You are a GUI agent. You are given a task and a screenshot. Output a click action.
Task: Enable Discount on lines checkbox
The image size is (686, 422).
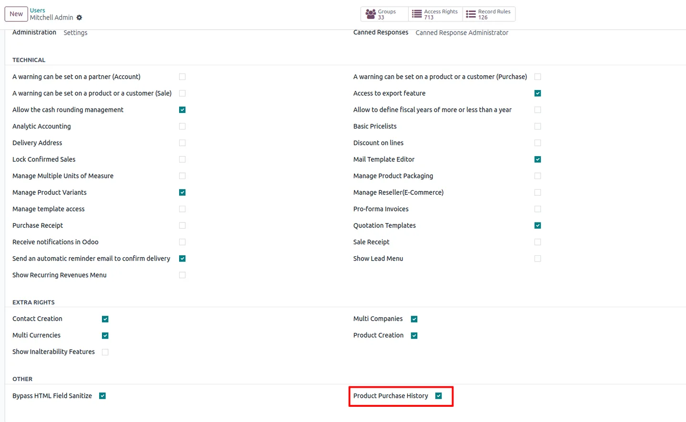[x=538, y=143]
